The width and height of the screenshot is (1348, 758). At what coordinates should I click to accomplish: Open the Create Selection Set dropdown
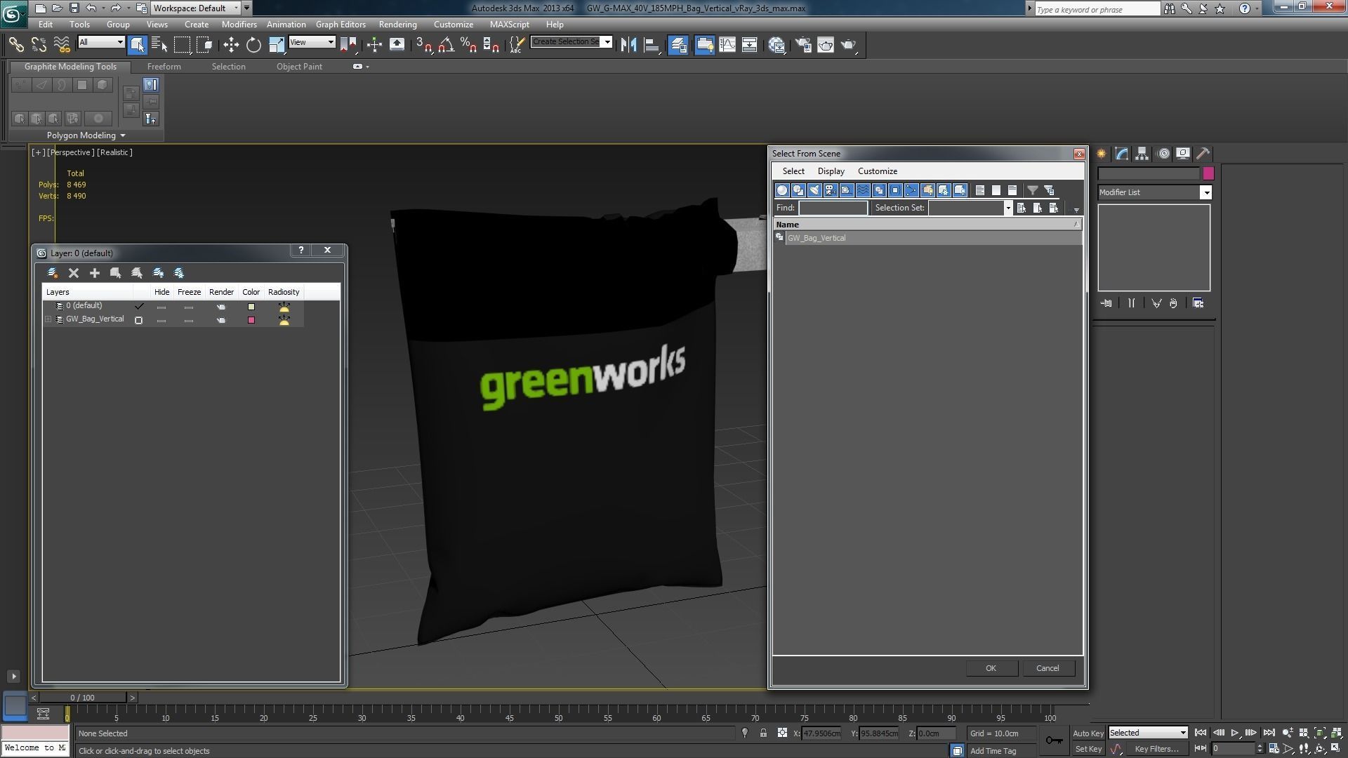[x=607, y=41]
